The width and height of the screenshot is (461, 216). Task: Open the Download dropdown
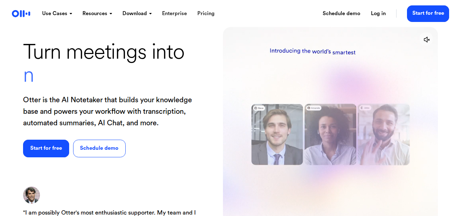(x=137, y=13)
